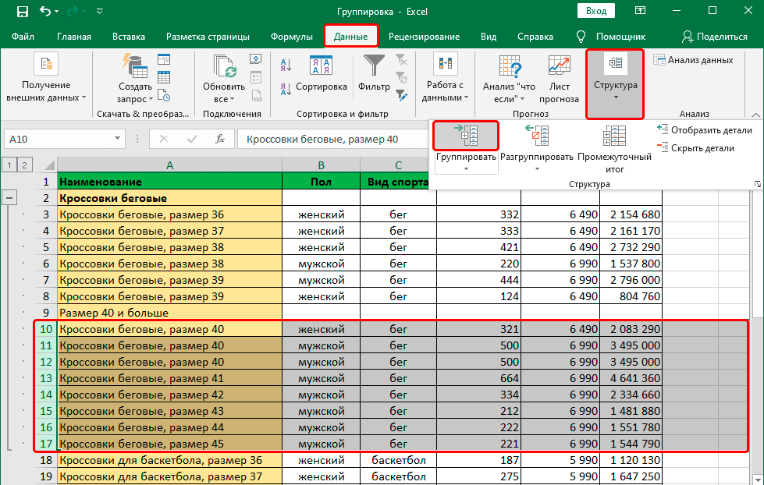The height and width of the screenshot is (485, 764).
Task: Click the Группировать icon
Action: [466, 136]
